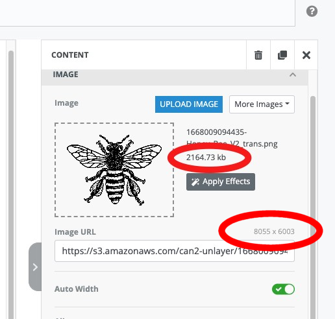Viewport: 335px width, 319px height.
Task: Close the CONTENT panel
Action: tap(306, 55)
